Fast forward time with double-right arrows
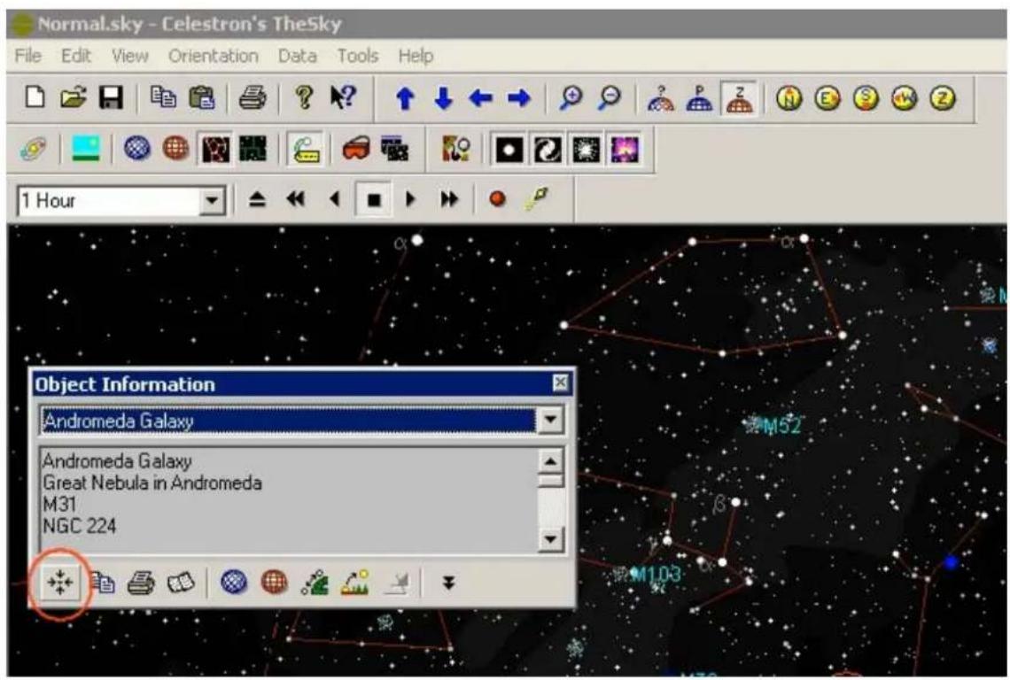The image size is (1010, 680). click(x=449, y=199)
